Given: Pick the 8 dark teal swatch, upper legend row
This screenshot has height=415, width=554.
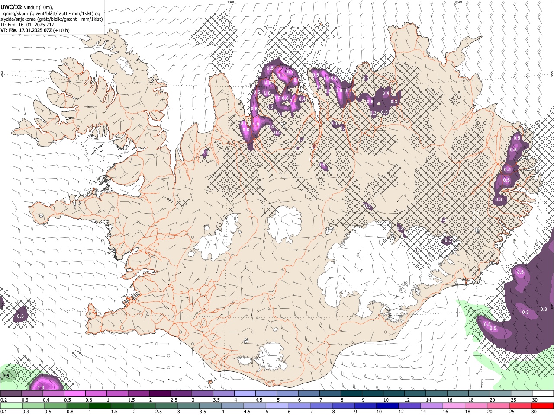Looking at the screenshot, I should click(x=351, y=394).
